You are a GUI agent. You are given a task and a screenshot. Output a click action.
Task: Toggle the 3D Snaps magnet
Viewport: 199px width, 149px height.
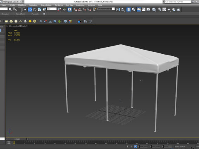75,10
